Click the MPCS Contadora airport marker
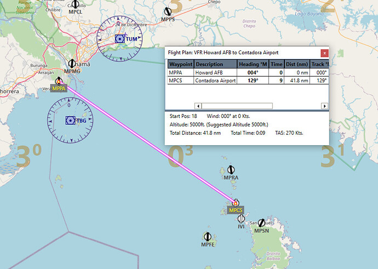The image size is (378, 269). point(236,203)
